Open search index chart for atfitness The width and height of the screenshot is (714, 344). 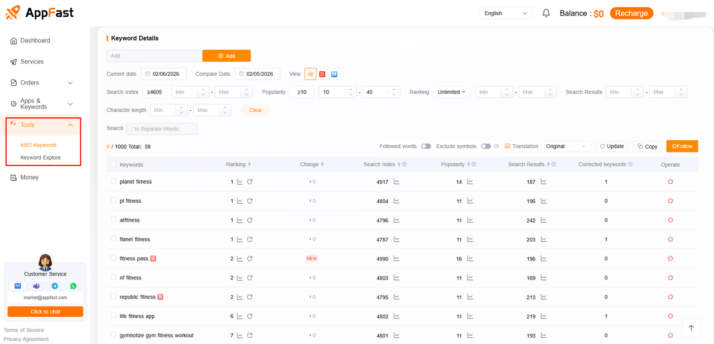[397, 220]
